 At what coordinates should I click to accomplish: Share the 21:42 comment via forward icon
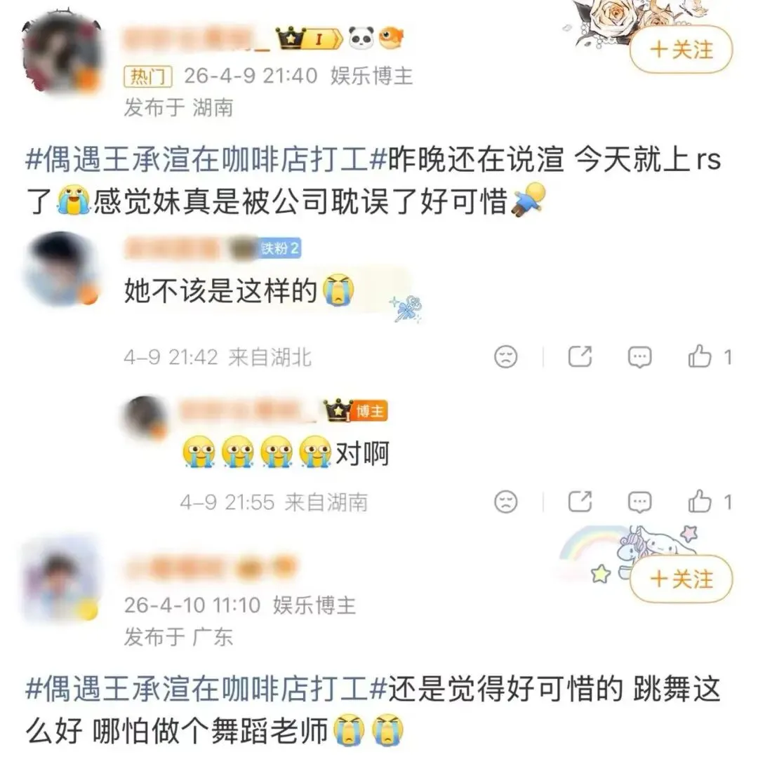[580, 357]
